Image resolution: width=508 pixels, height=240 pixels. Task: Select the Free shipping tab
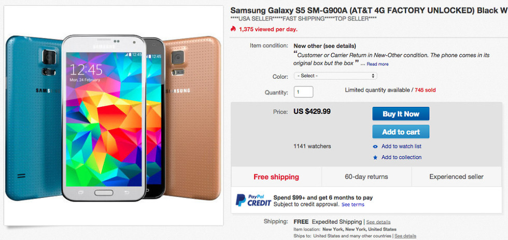pyautogui.click(x=276, y=177)
